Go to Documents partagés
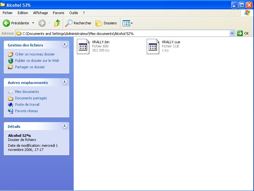254x191 pixels. (x=31, y=98)
